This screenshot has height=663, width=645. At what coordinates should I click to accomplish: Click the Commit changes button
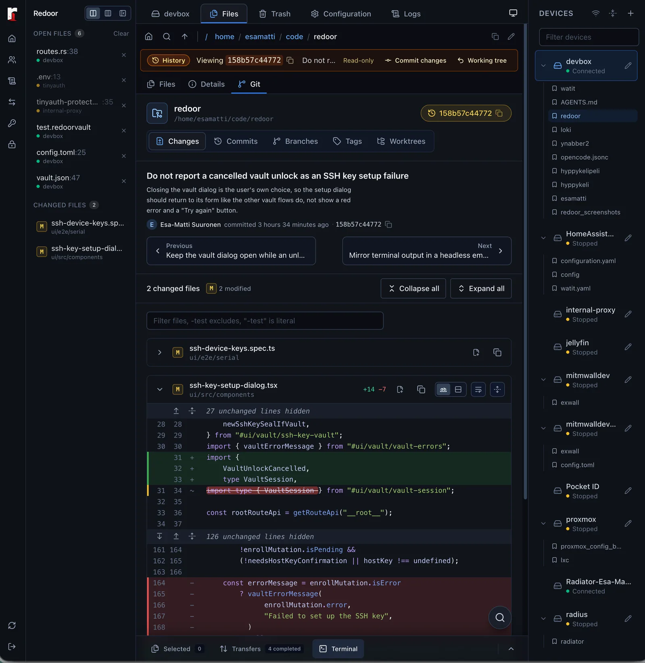pos(416,60)
